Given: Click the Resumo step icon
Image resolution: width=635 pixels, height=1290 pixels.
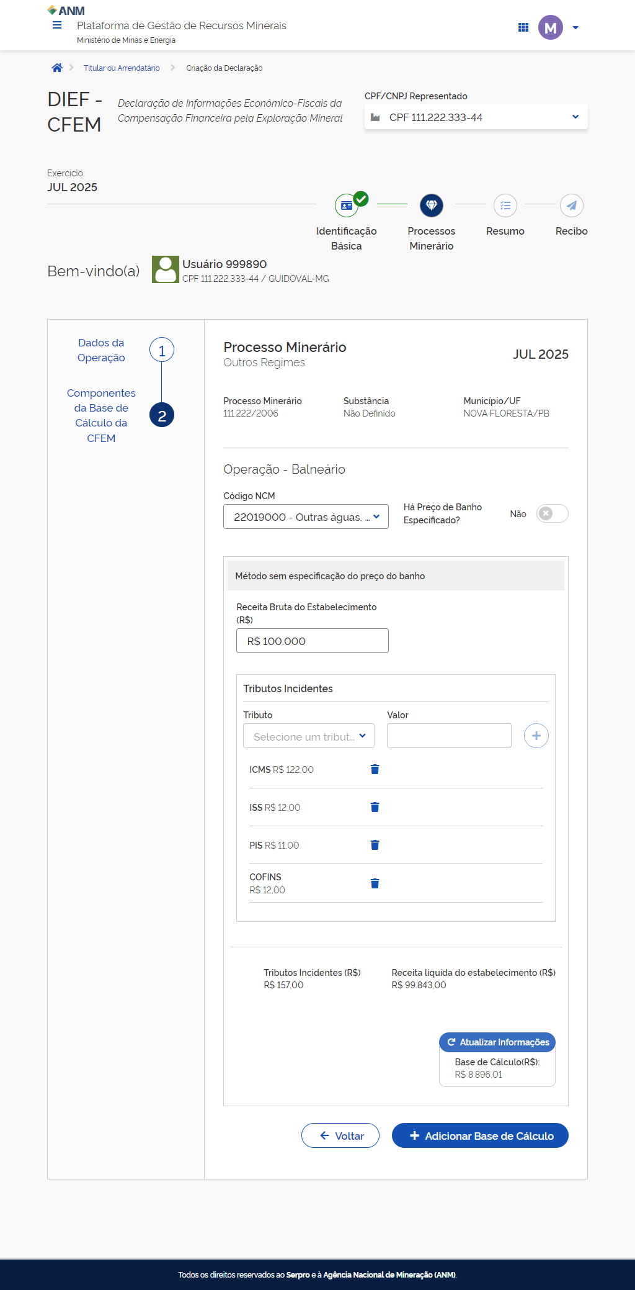Looking at the screenshot, I should pyautogui.click(x=505, y=205).
